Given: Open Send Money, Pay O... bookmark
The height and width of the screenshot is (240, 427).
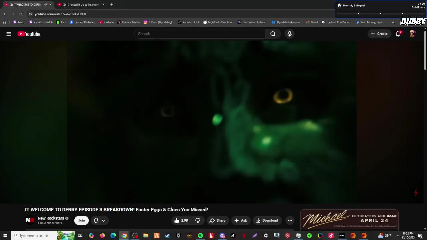Looking at the screenshot, I should coord(371,22).
